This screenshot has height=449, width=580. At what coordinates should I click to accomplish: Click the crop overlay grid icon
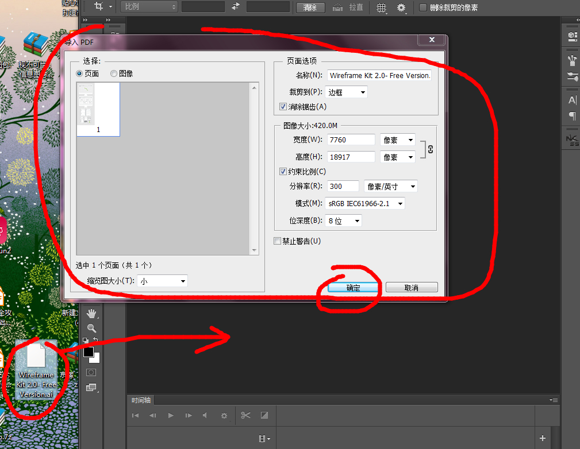pyautogui.click(x=381, y=7)
